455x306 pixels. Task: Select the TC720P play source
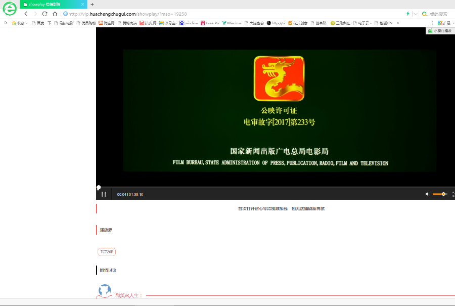pos(106,251)
